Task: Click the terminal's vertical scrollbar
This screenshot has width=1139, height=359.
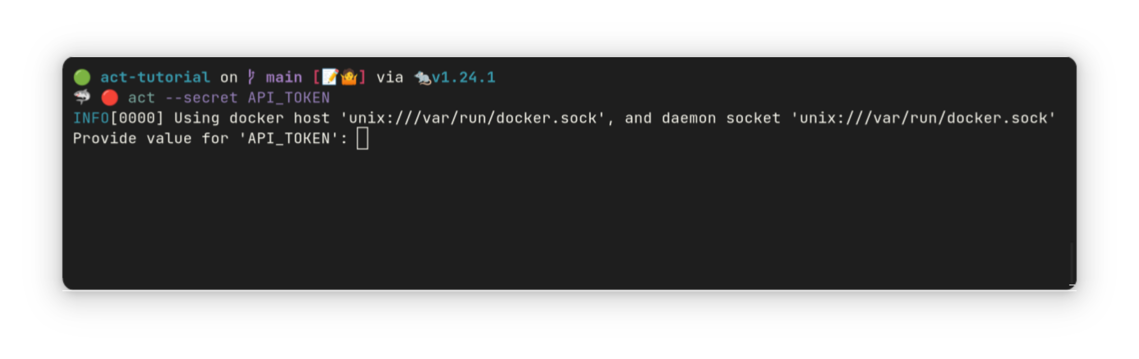Action: pos(1072,262)
